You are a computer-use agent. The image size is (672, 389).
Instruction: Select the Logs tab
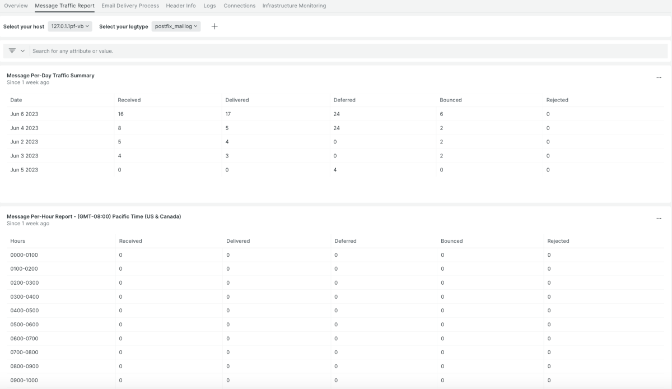pos(209,6)
